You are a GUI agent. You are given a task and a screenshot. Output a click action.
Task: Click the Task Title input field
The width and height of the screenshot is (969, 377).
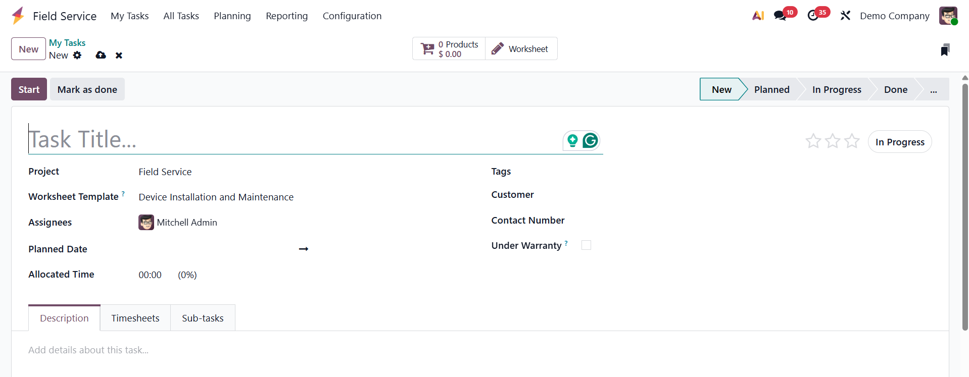(x=293, y=139)
